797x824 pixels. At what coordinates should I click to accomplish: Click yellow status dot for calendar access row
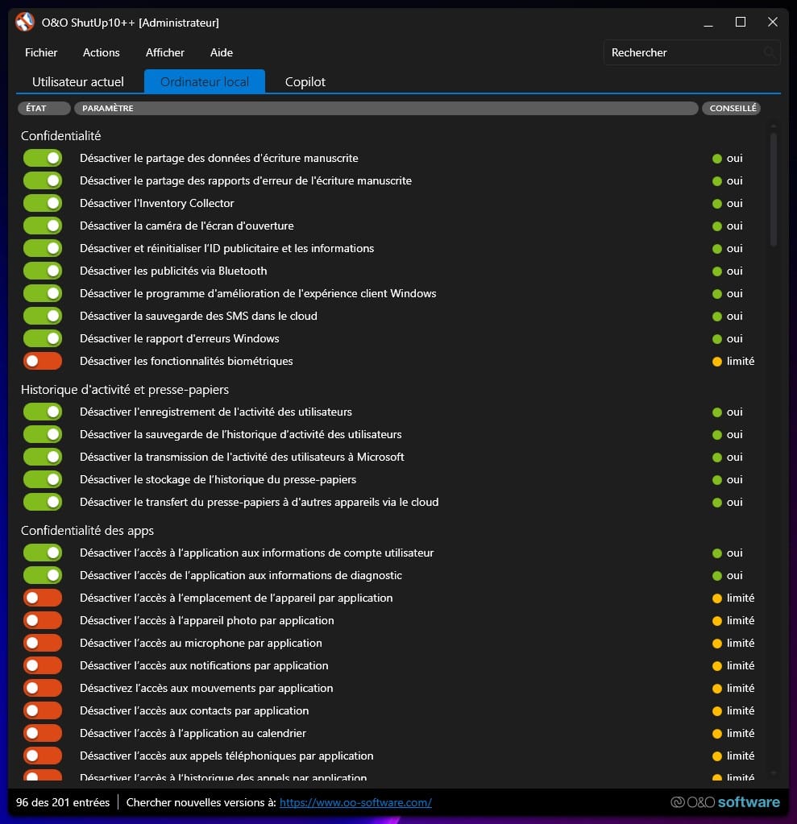coord(716,734)
